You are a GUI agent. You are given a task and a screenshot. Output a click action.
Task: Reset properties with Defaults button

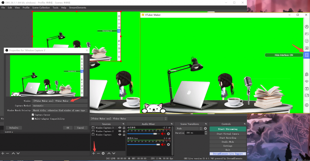click(14, 128)
